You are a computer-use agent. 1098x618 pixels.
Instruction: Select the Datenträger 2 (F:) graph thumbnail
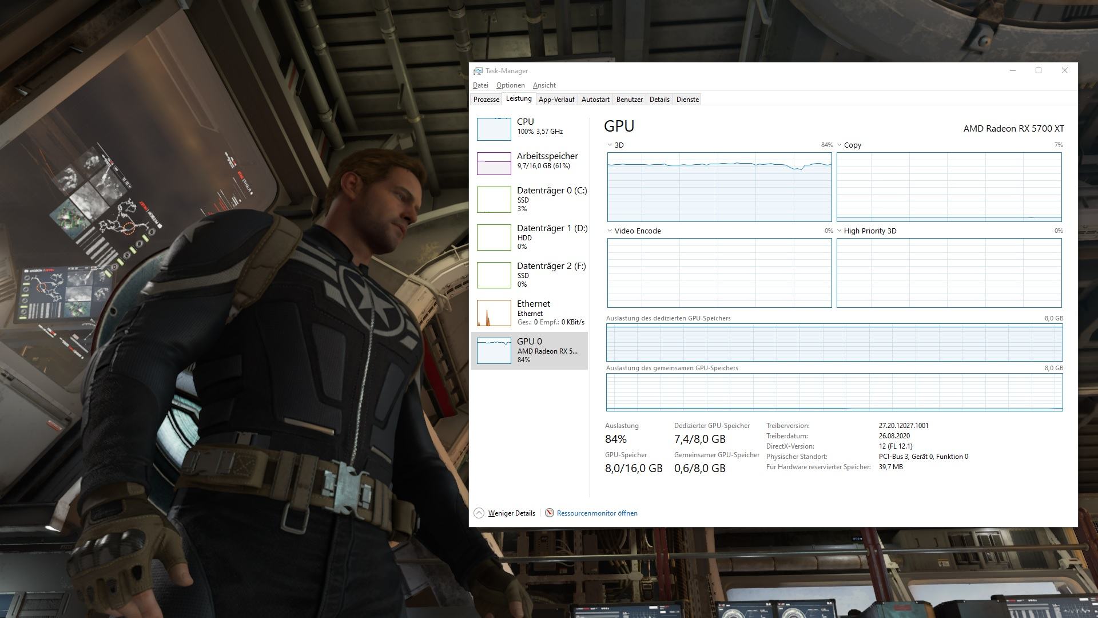494,275
